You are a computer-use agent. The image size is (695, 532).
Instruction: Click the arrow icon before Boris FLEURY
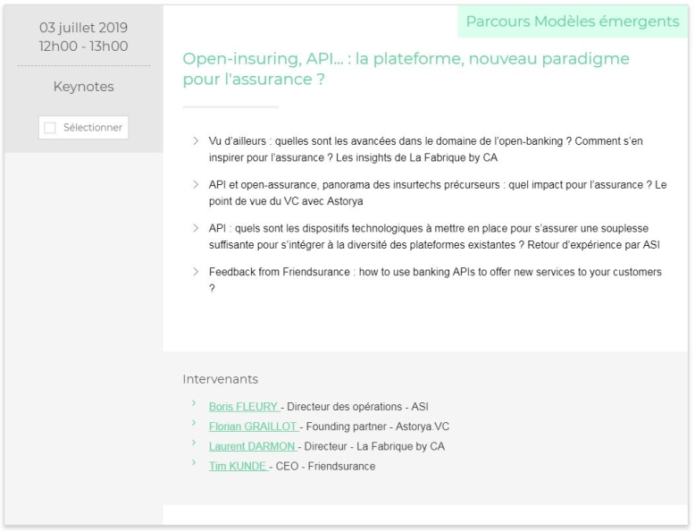pyautogui.click(x=194, y=405)
